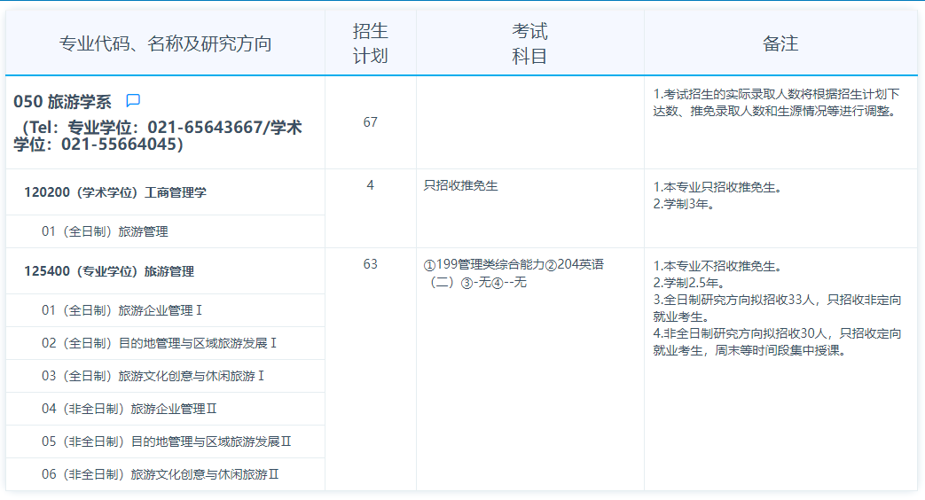Select the 01 (全日制) 旅游管理 direction
Image resolution: width=925 pixels, height=500 pixels.
coord(105,231)
